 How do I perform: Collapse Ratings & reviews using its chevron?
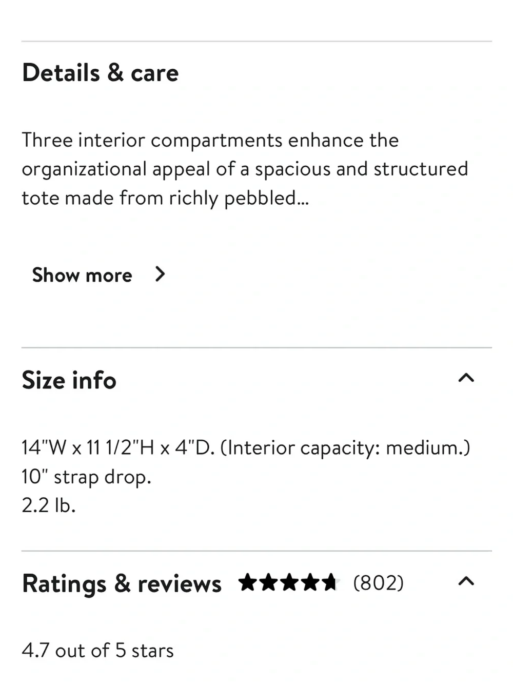pos(466,581)
